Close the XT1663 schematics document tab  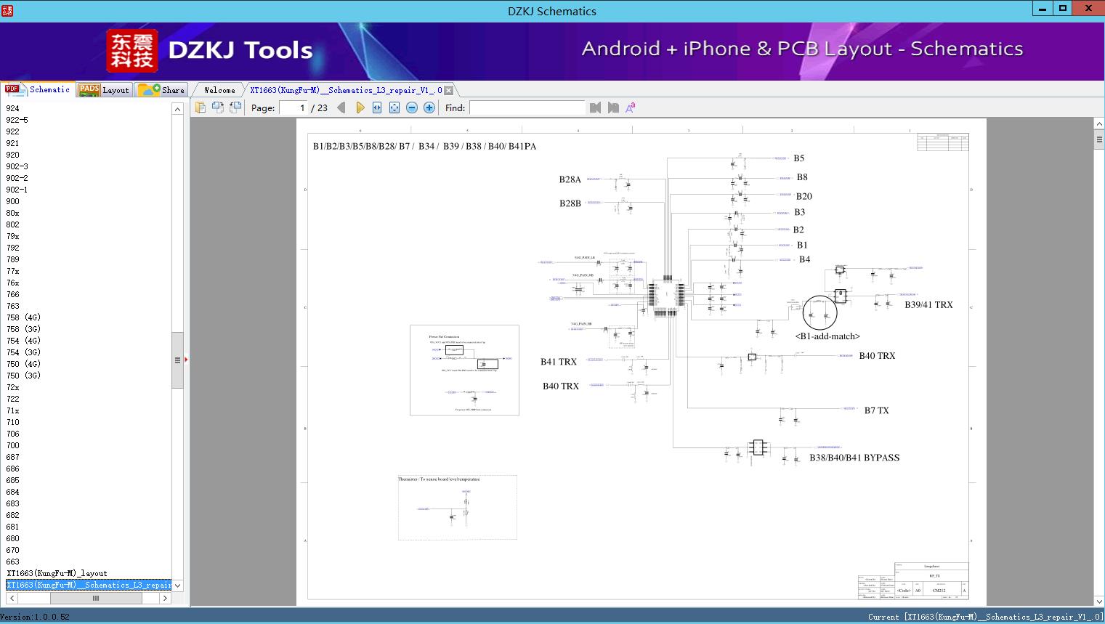pyautogui.click(x=449, y=90)
